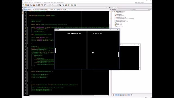The image size is (174, 98).
Task: Click the Paste clipboard icon
Action: coord(39,5)
